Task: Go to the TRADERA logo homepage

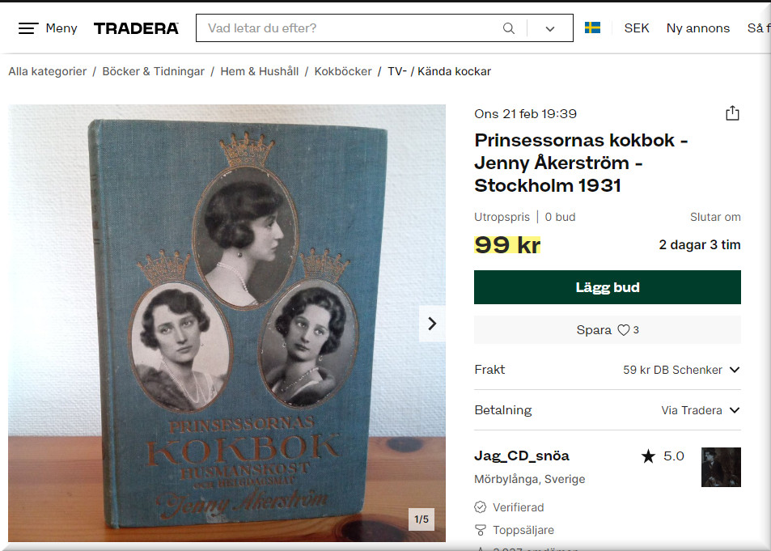Action: coord(136,28)
